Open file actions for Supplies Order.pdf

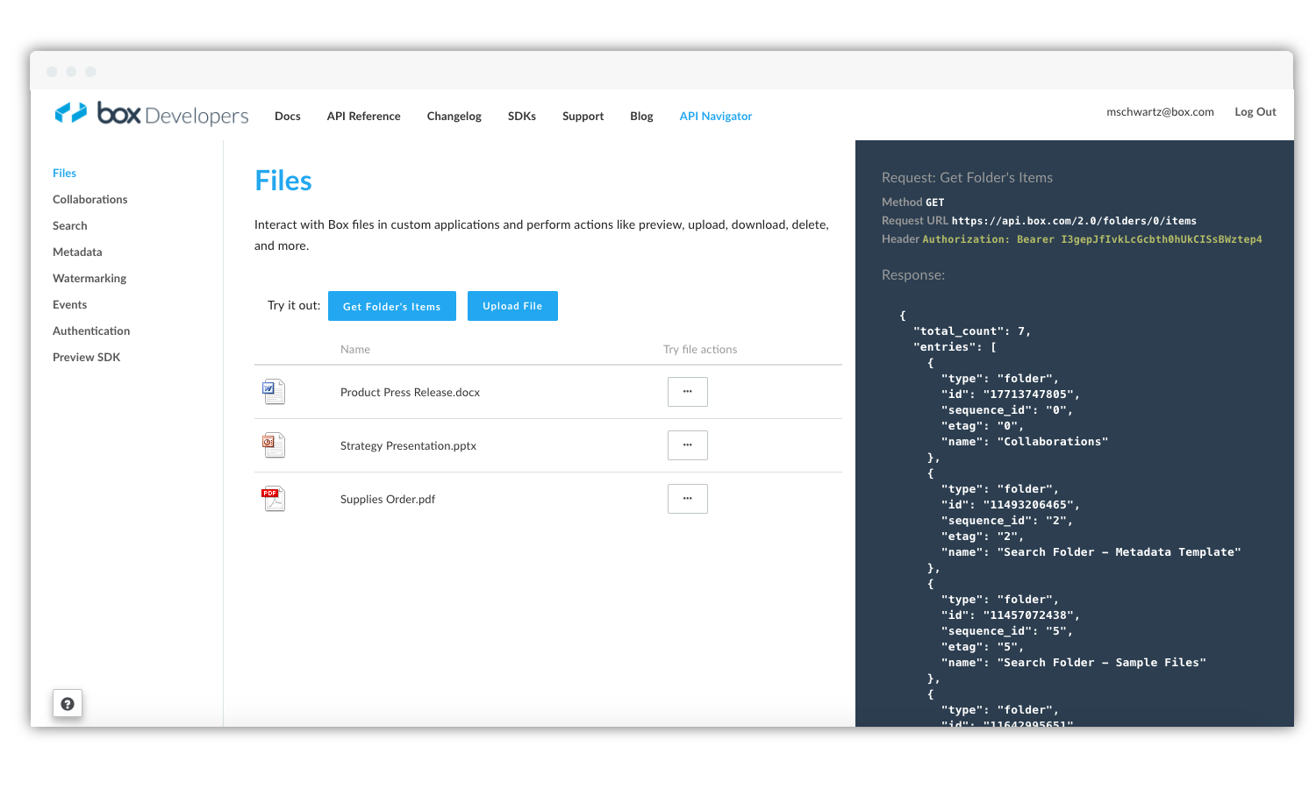pyautogui.click(x=688, y=499)
